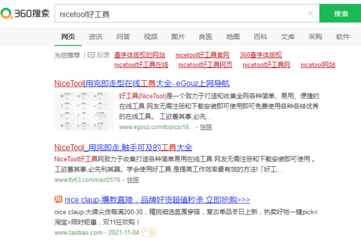Open 快照 for the fly63 result

(x=133, y=180)
